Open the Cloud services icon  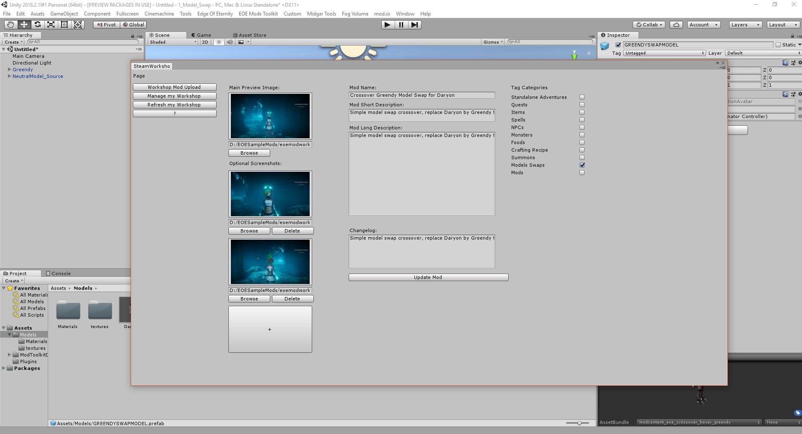676,25
